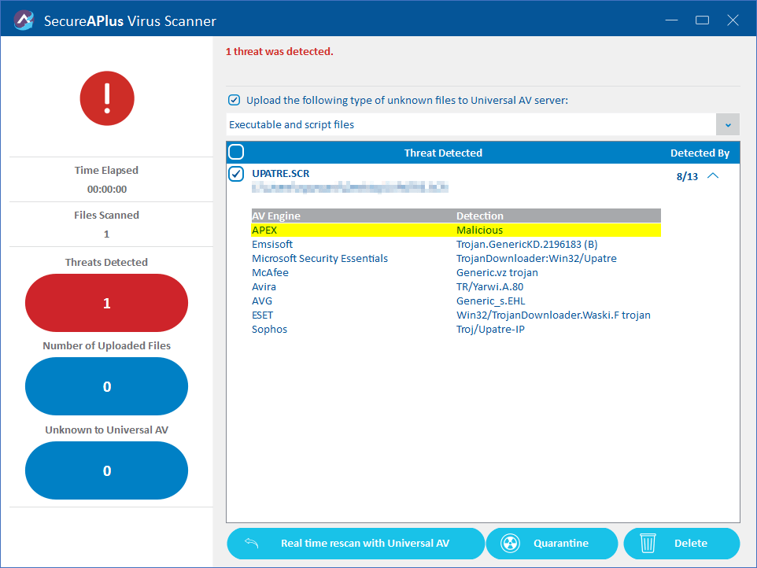Uncheck the UPATRE.SCR threat entry

235,174
